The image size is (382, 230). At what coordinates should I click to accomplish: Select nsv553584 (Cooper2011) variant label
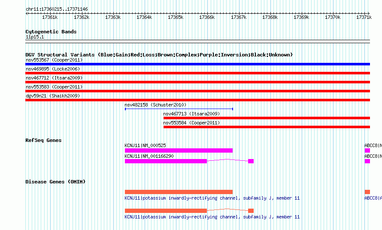(x=191, y=123)
